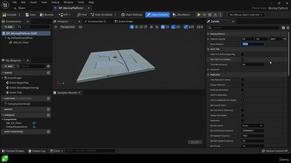Open the debug object selection dropdown

click(x=246, y=14)
